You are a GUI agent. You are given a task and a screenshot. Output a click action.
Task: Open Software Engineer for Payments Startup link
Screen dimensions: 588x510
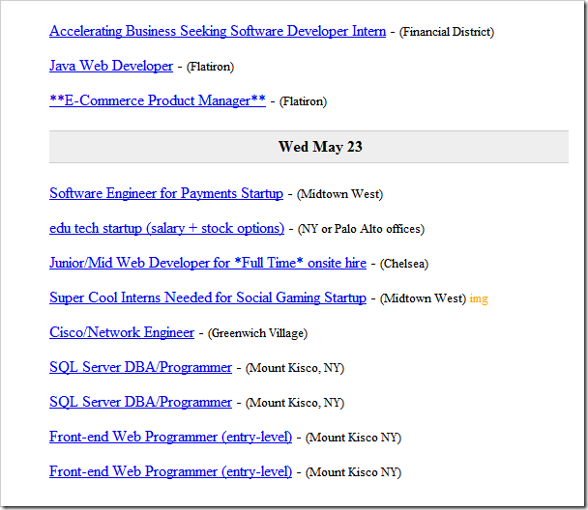pyautogui.click(x=166, y=193)
